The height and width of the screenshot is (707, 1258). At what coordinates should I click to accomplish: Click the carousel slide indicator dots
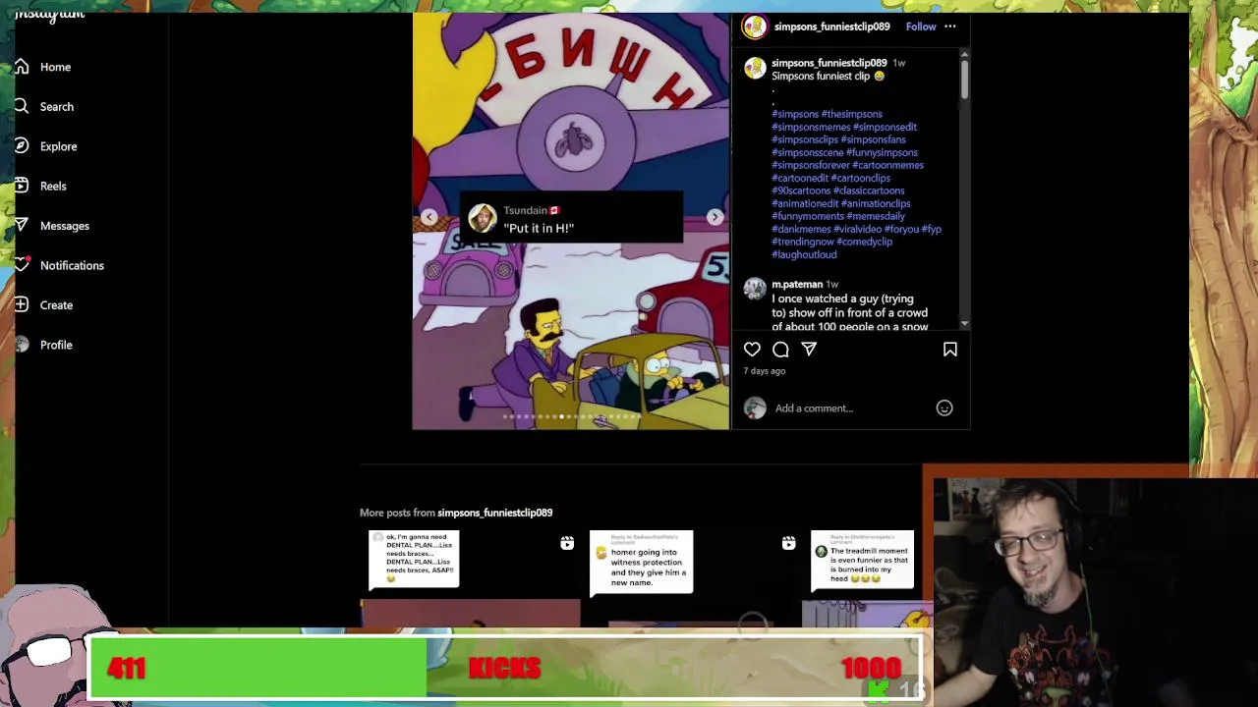coord(571,416)
